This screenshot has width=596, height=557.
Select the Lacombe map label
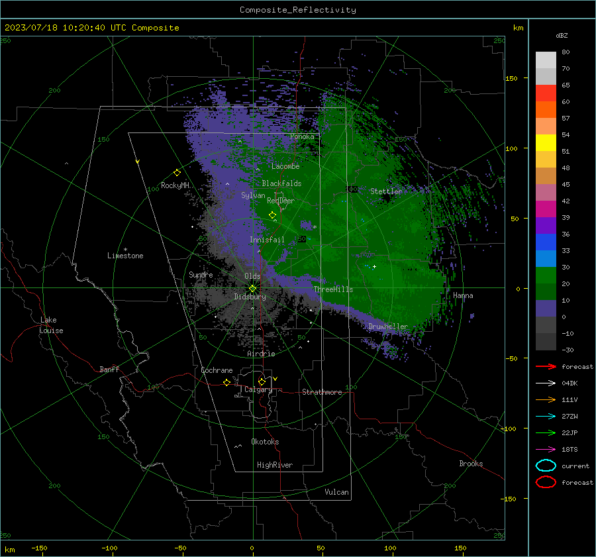click(x=285, y=166)
